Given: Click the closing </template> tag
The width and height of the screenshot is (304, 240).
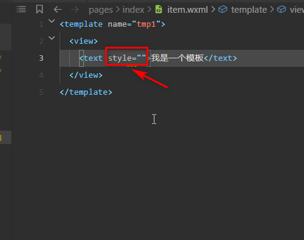Looking at the screenshot, I should [86, 92].
